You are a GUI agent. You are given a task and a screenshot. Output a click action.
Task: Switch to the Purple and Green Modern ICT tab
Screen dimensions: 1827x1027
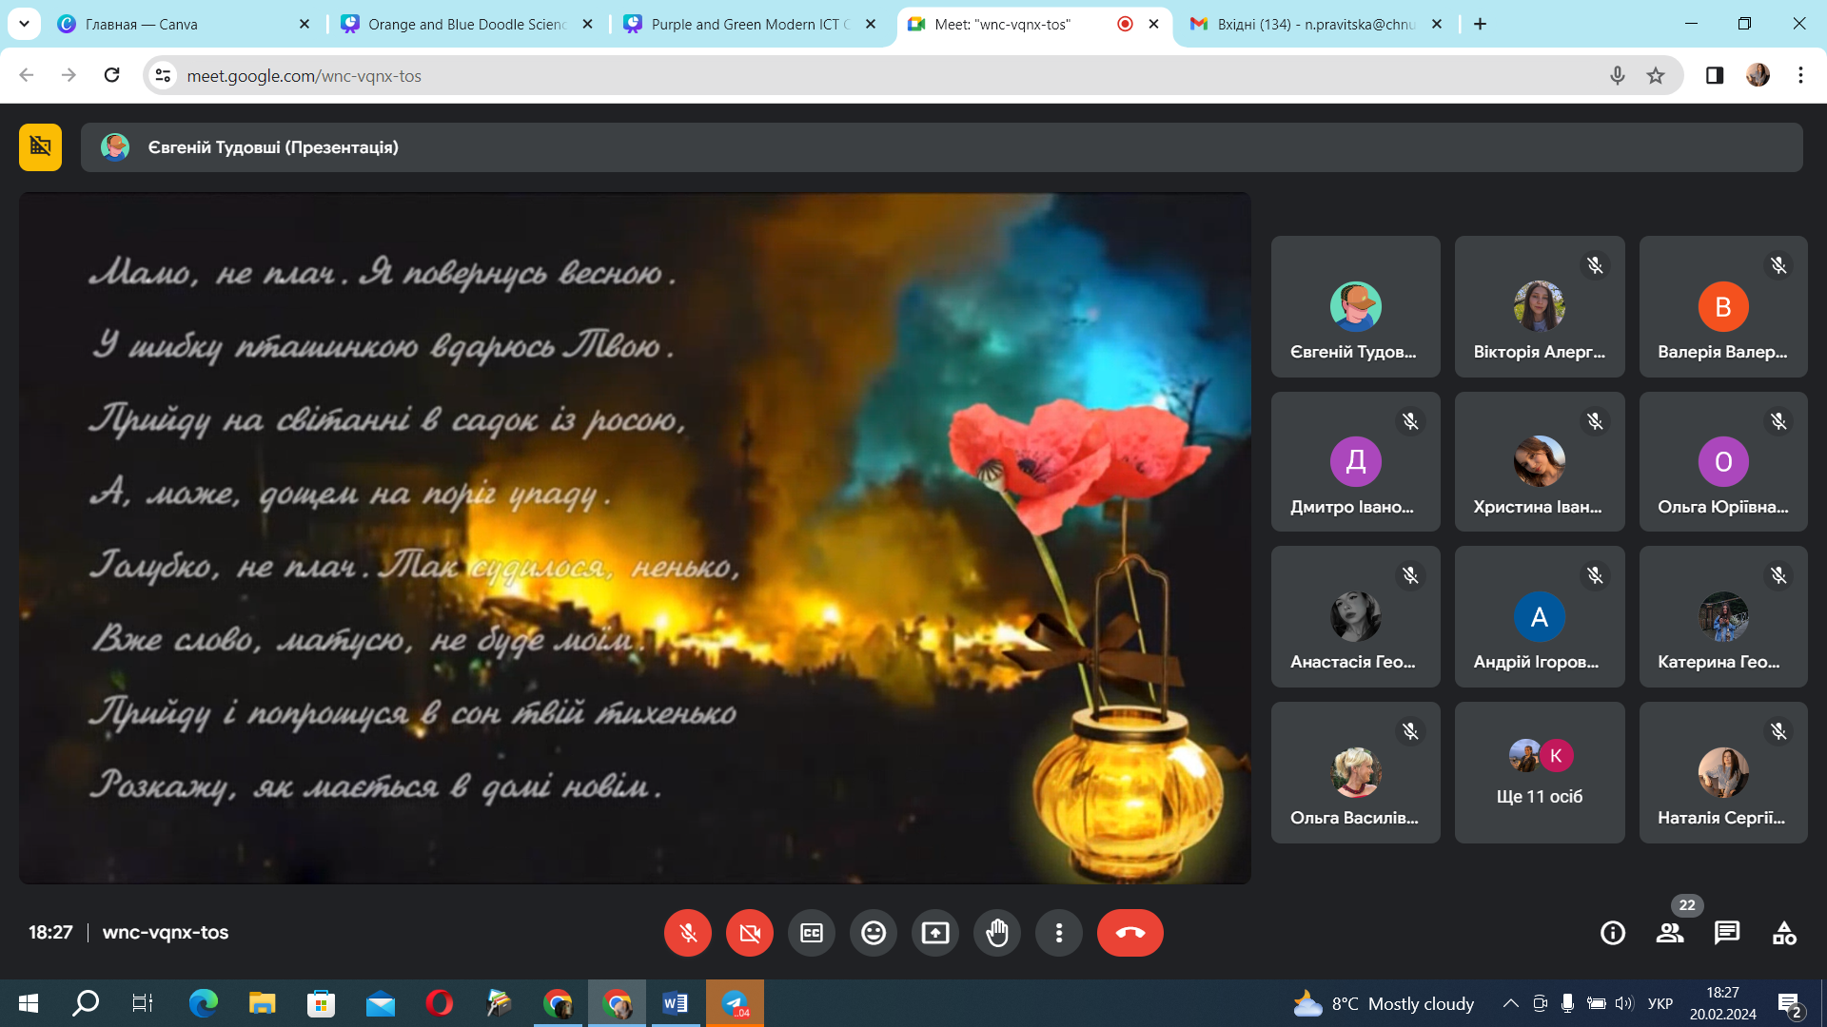(x=750, y=25)
